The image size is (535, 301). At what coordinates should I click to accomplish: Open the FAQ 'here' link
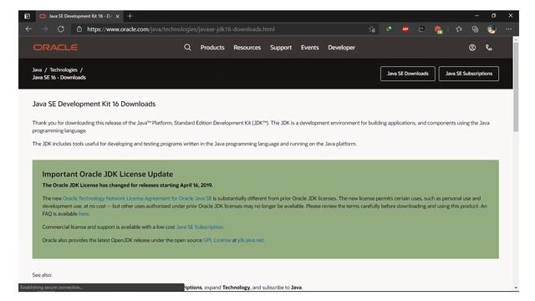84,214
